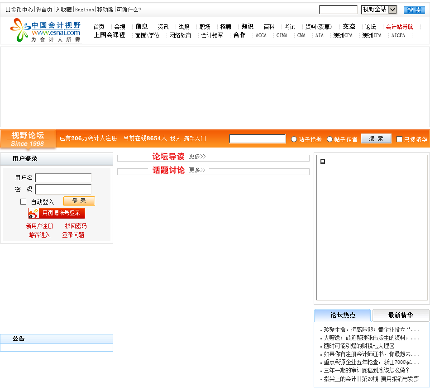
Task: Open the 金币中心 top link
Action: [x=22, y=10]
